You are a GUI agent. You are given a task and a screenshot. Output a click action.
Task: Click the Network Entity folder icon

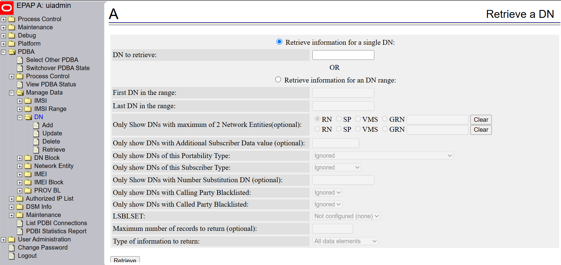pyautogui.click(x=28, y=166)
